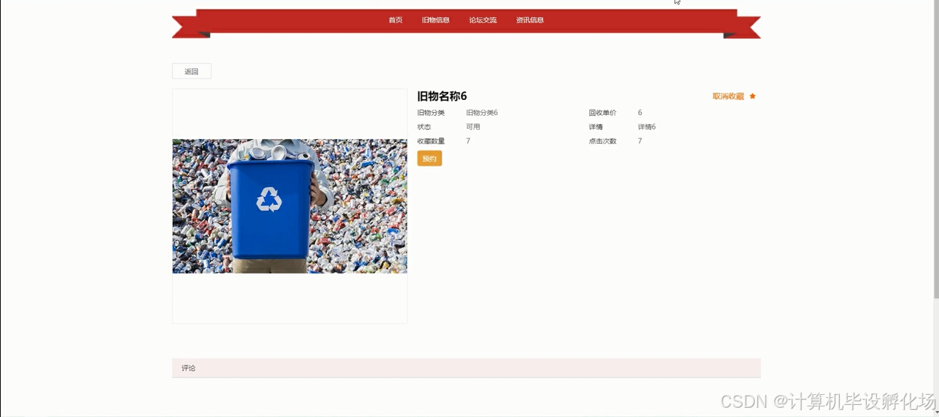939x417 pixels.
Task: Click the 返回 back button
Action: coord(192,71)
